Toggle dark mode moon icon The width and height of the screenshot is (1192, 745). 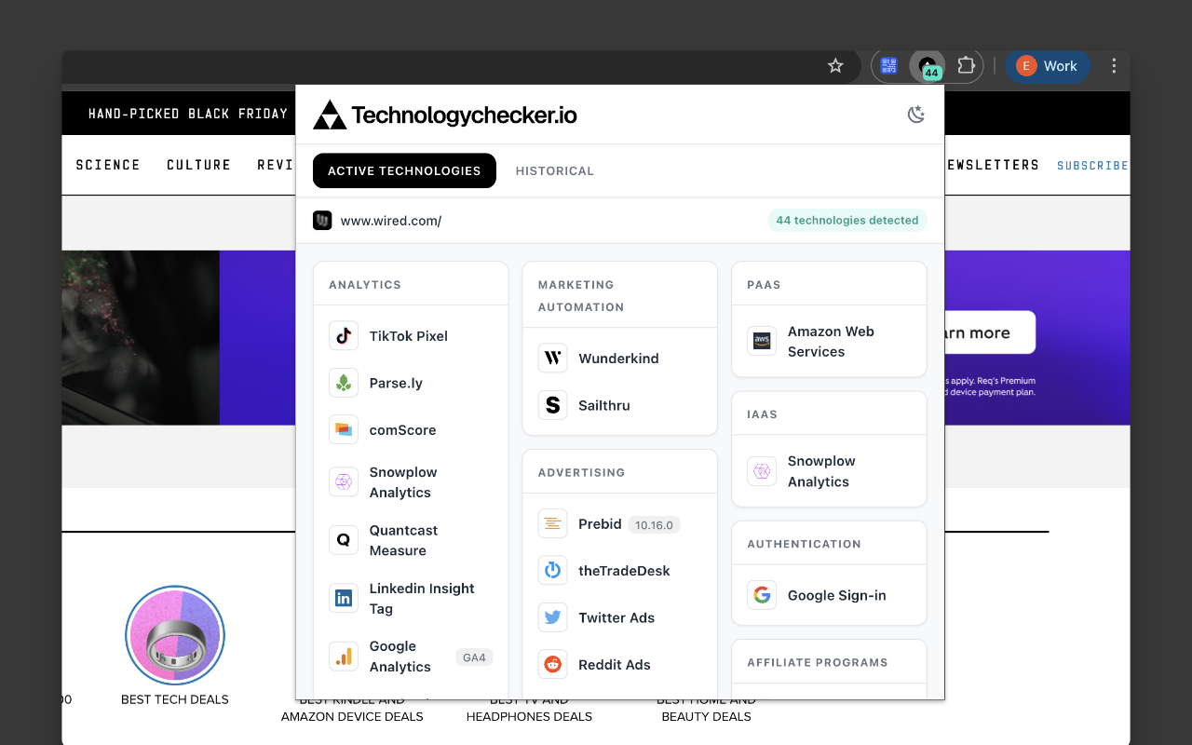pyautogui.click(x=916, y=115)
